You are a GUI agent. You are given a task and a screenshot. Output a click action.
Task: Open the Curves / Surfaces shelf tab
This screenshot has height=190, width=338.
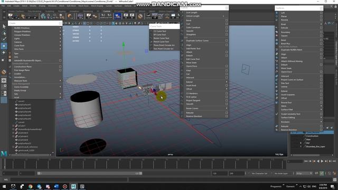click(16, 12)
